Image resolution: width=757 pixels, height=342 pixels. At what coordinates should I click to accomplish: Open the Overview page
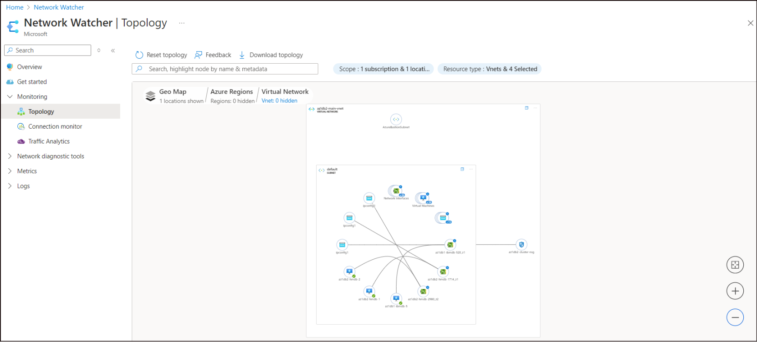[30, 67]
